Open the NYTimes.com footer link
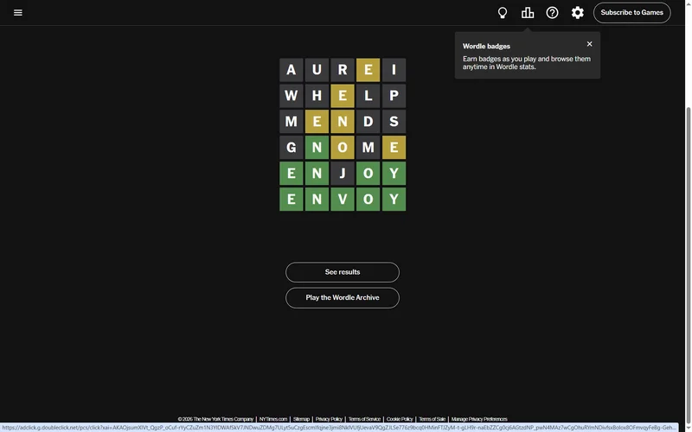Image resolution: width=692 pixels, height=432 pixels. pos(273,419)
